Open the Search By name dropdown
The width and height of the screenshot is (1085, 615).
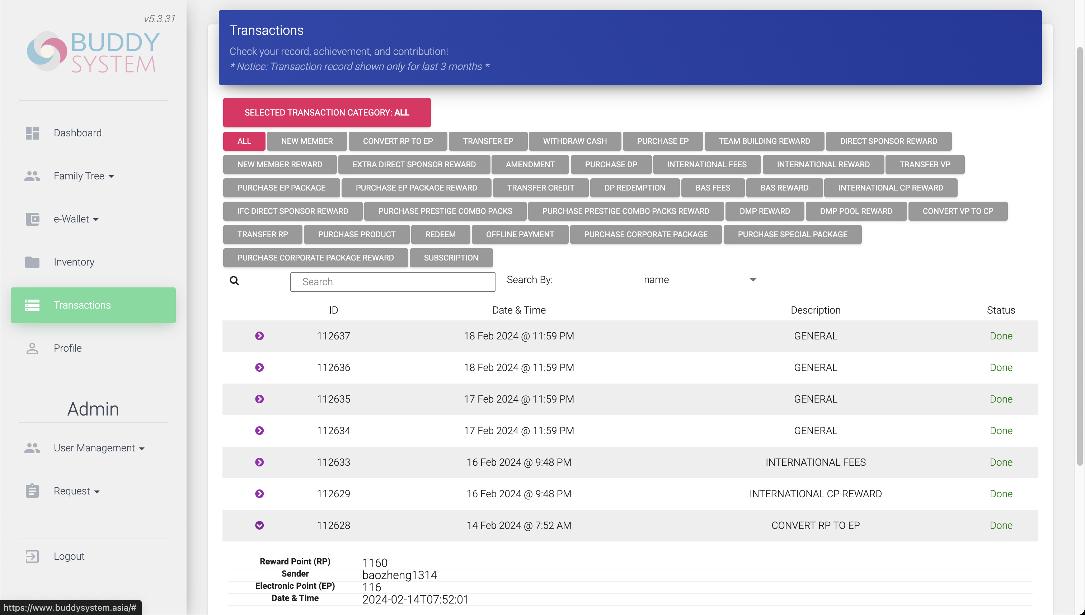click(699, 280)
